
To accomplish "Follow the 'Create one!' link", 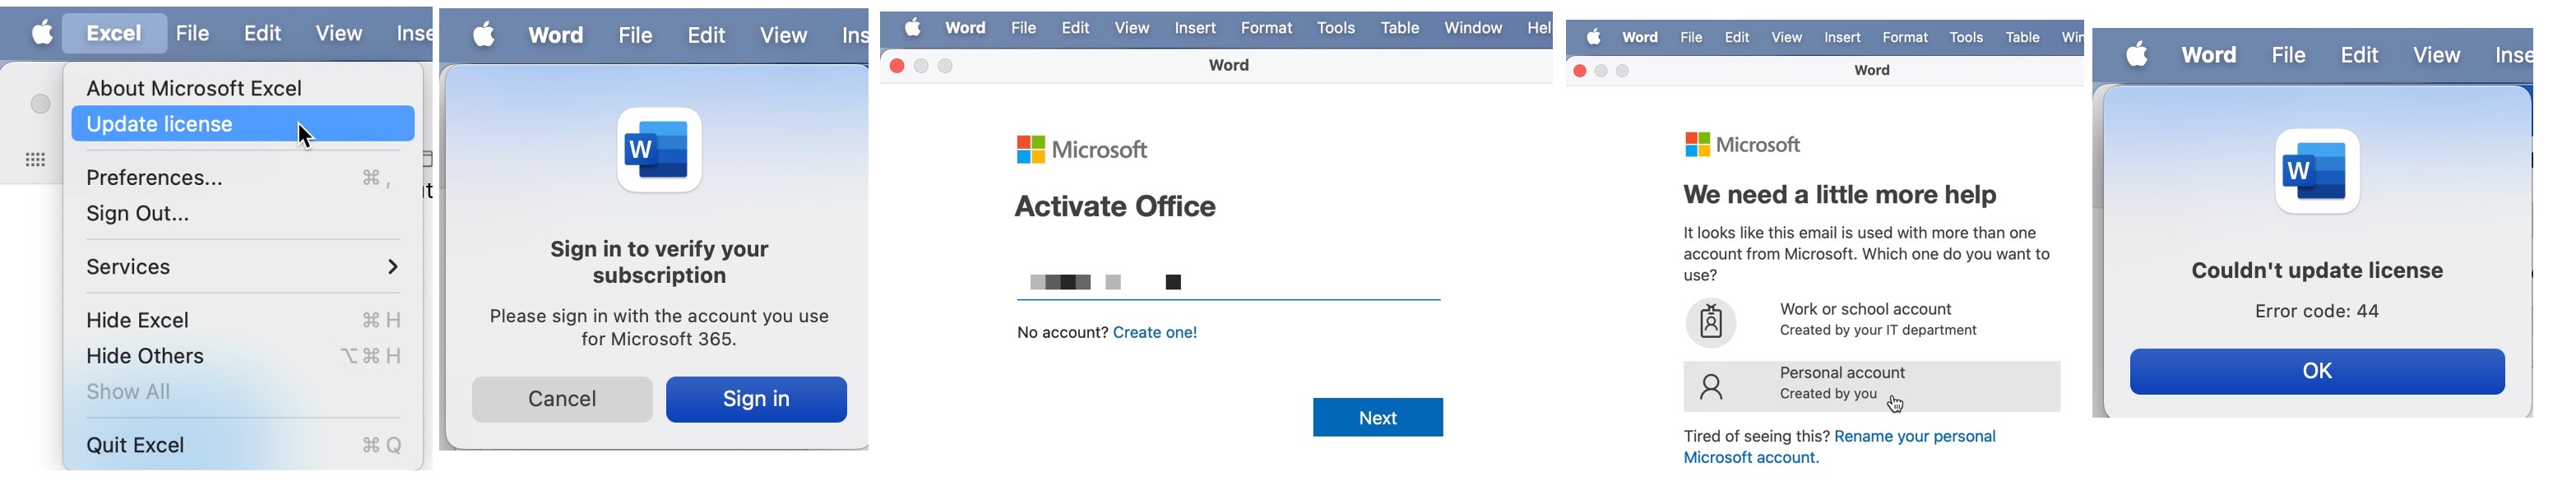I will pyautogui.click(x=1155, y=332).
